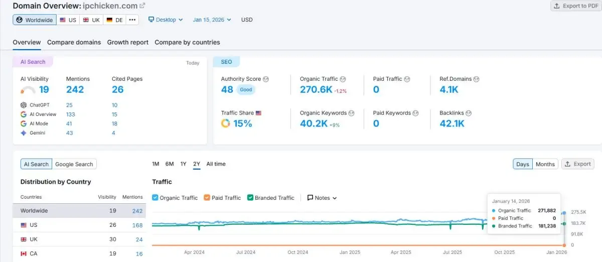Expand the Notes dropdown
The image size is (602, 262).
click(322, 198)
